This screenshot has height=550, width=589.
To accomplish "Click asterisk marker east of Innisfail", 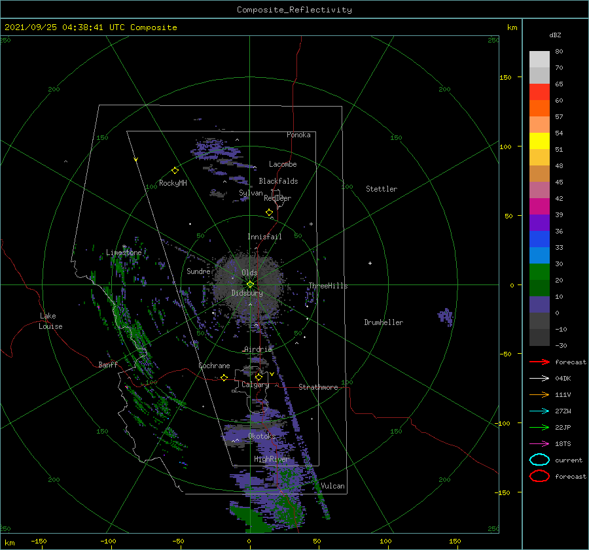I will [311, 224].
